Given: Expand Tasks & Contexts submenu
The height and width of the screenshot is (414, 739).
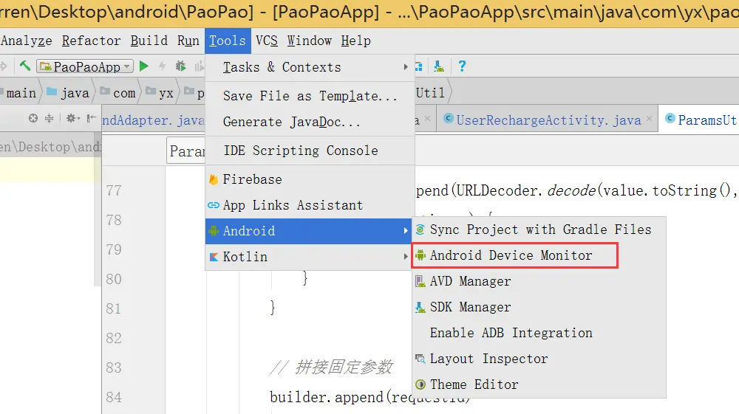Looking at the screenshot, I should coord(310,67).
